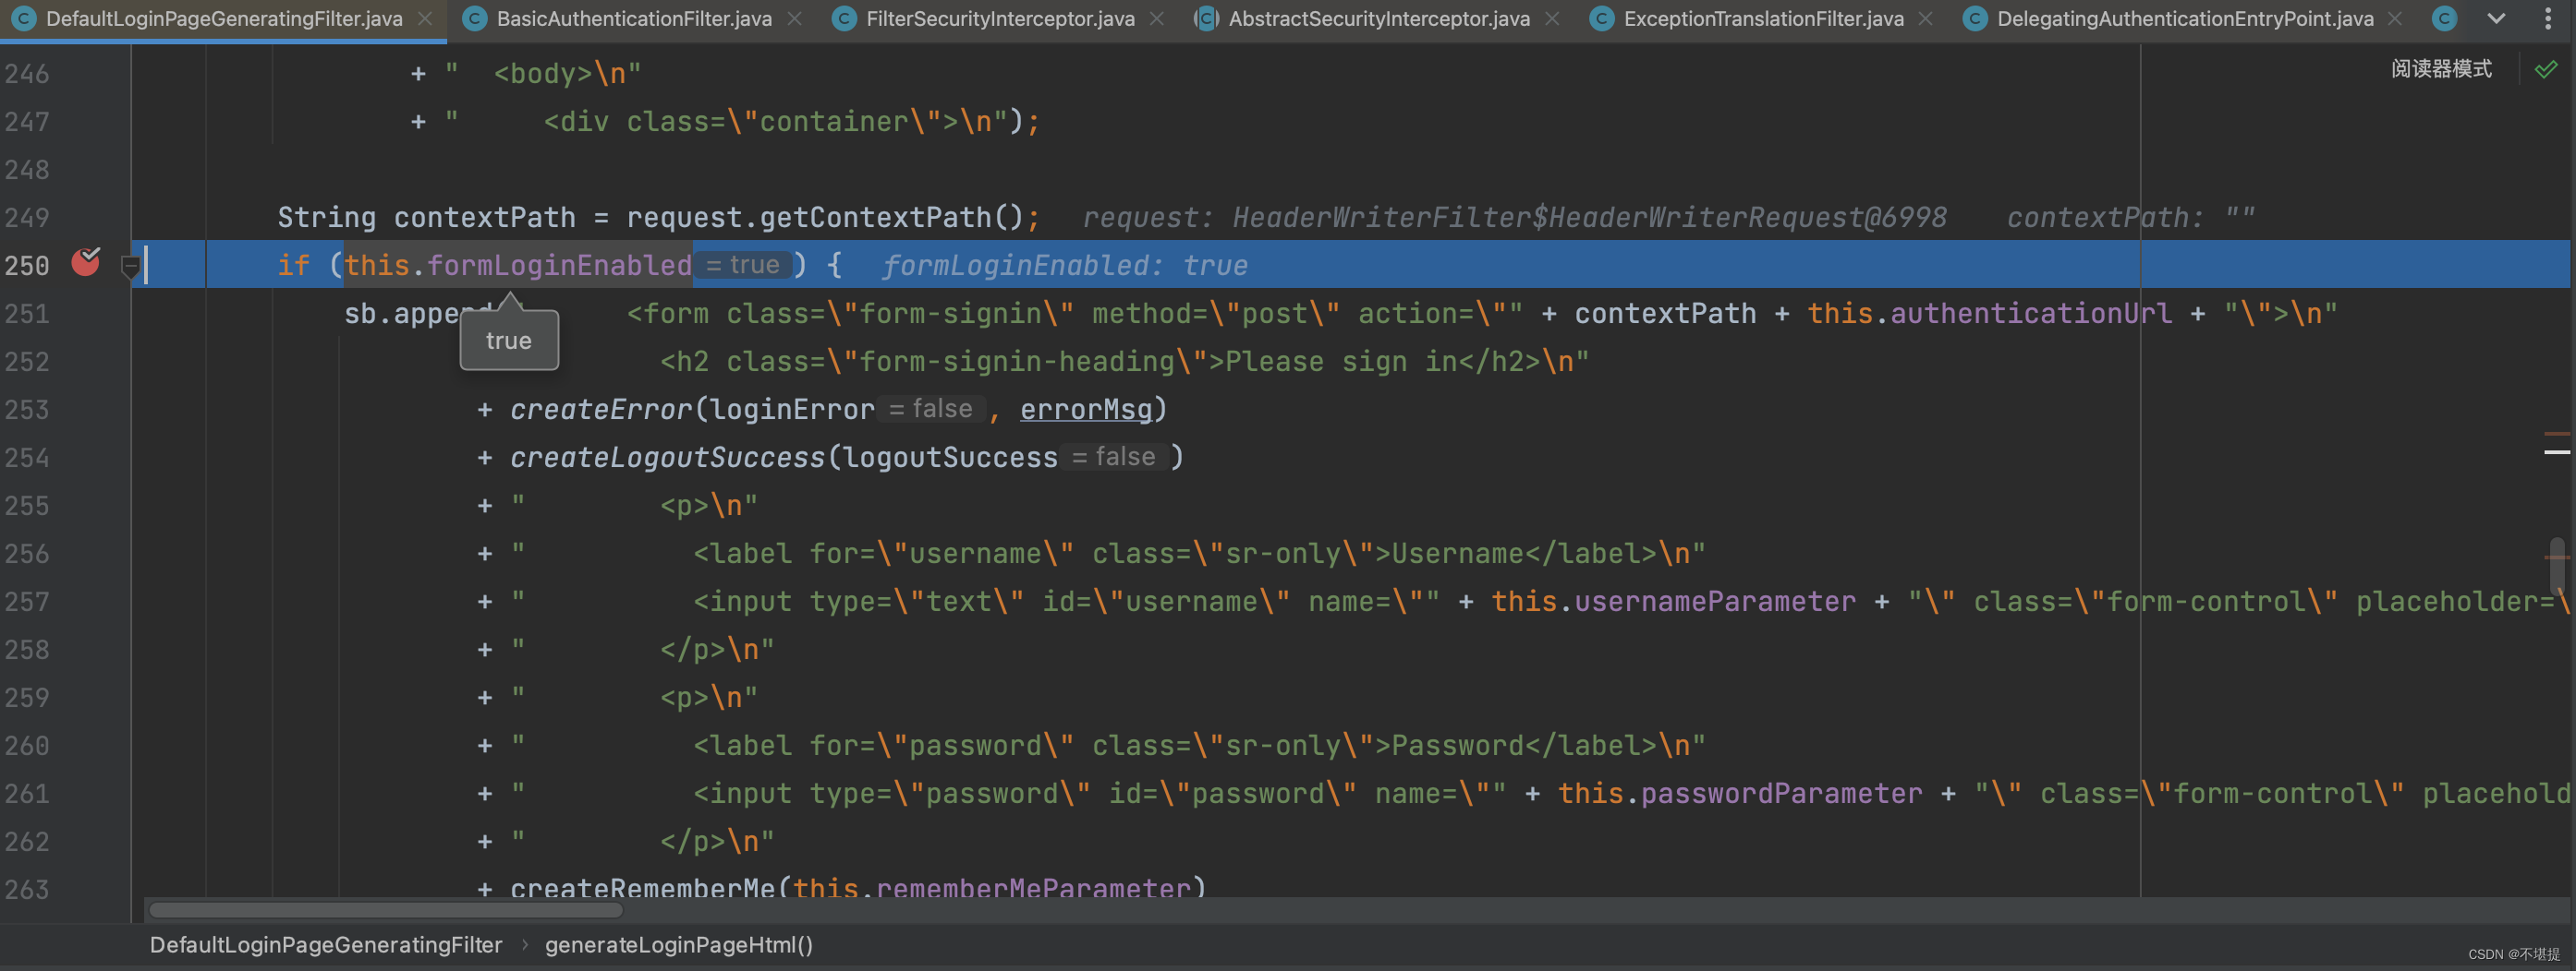Screen dimensions: 2576x971
Task: Open AbstractSecurityInterceptor.java tab
Action: click(1379, 19)
